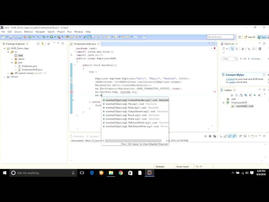This screenshot has height=202, width=269.
Task: Collapse the EmployeeJAXB node in Outline
Action: [x=223, y=103]
